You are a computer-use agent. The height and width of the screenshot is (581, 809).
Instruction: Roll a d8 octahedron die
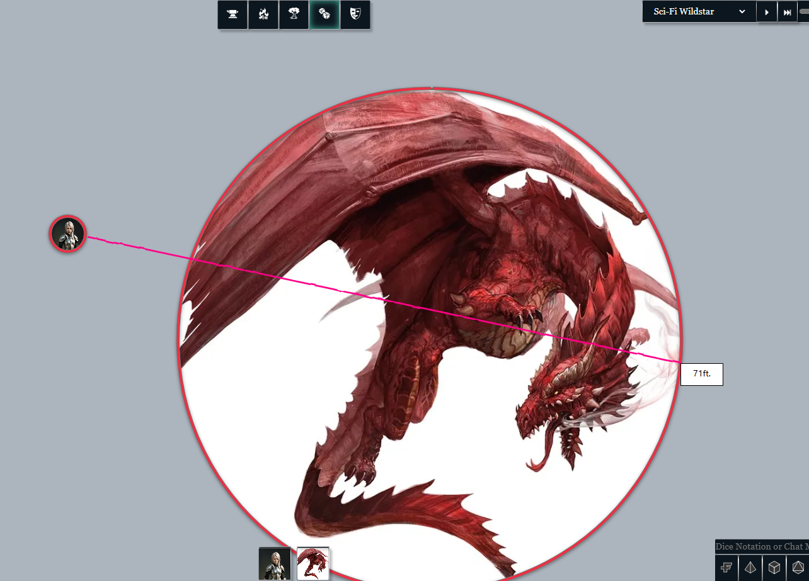click(798, 568)
